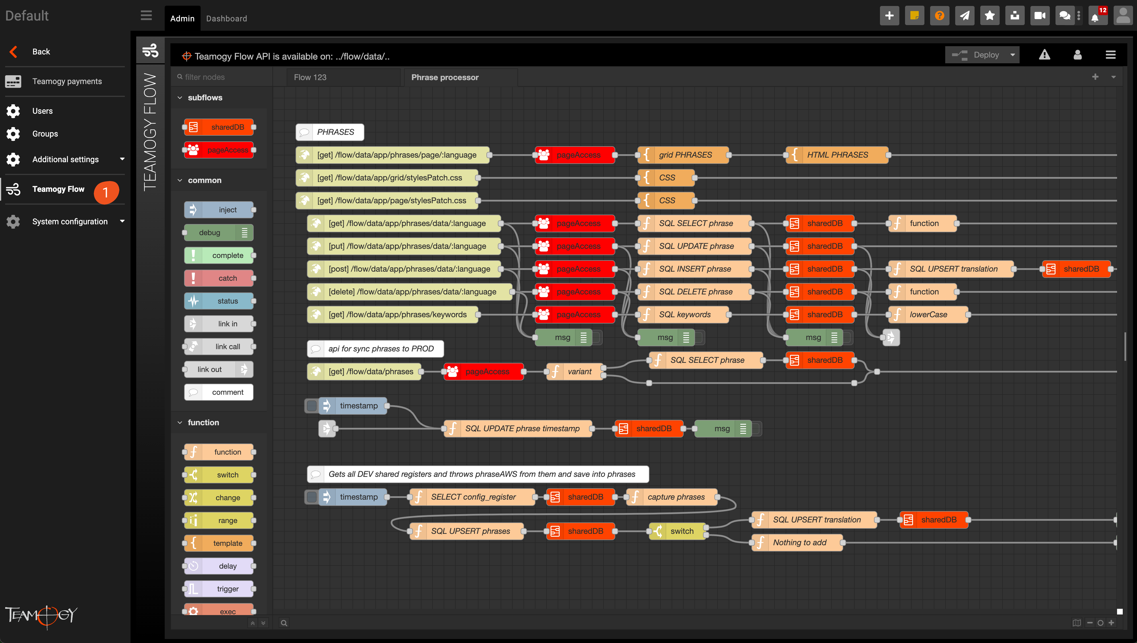Select the template palette node

click(219, 543)
